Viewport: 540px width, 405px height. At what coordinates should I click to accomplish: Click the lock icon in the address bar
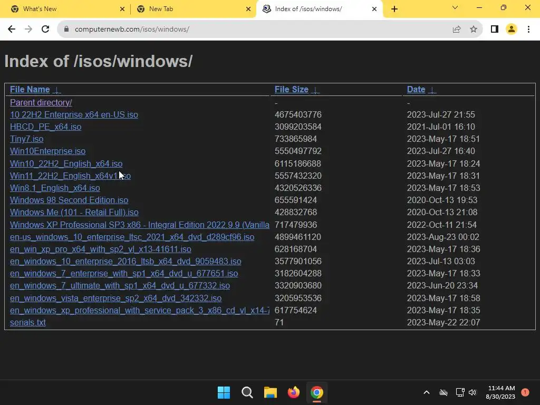point(66,30)
